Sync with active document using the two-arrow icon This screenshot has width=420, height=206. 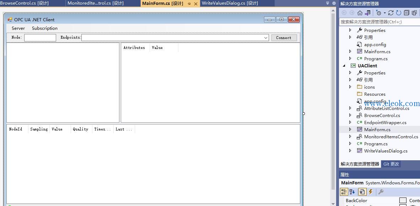[x=391, y=13]
